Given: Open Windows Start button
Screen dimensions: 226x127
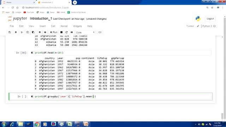Looking at the screenshot, I should click(x=4, y=124).
